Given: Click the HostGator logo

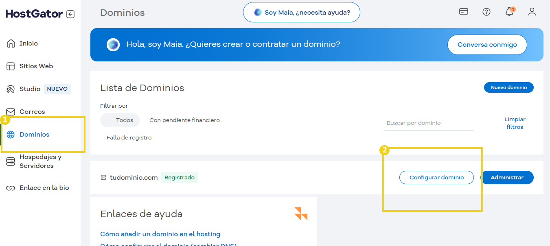Looking at the screenshot, I should [x=34, y=14].
